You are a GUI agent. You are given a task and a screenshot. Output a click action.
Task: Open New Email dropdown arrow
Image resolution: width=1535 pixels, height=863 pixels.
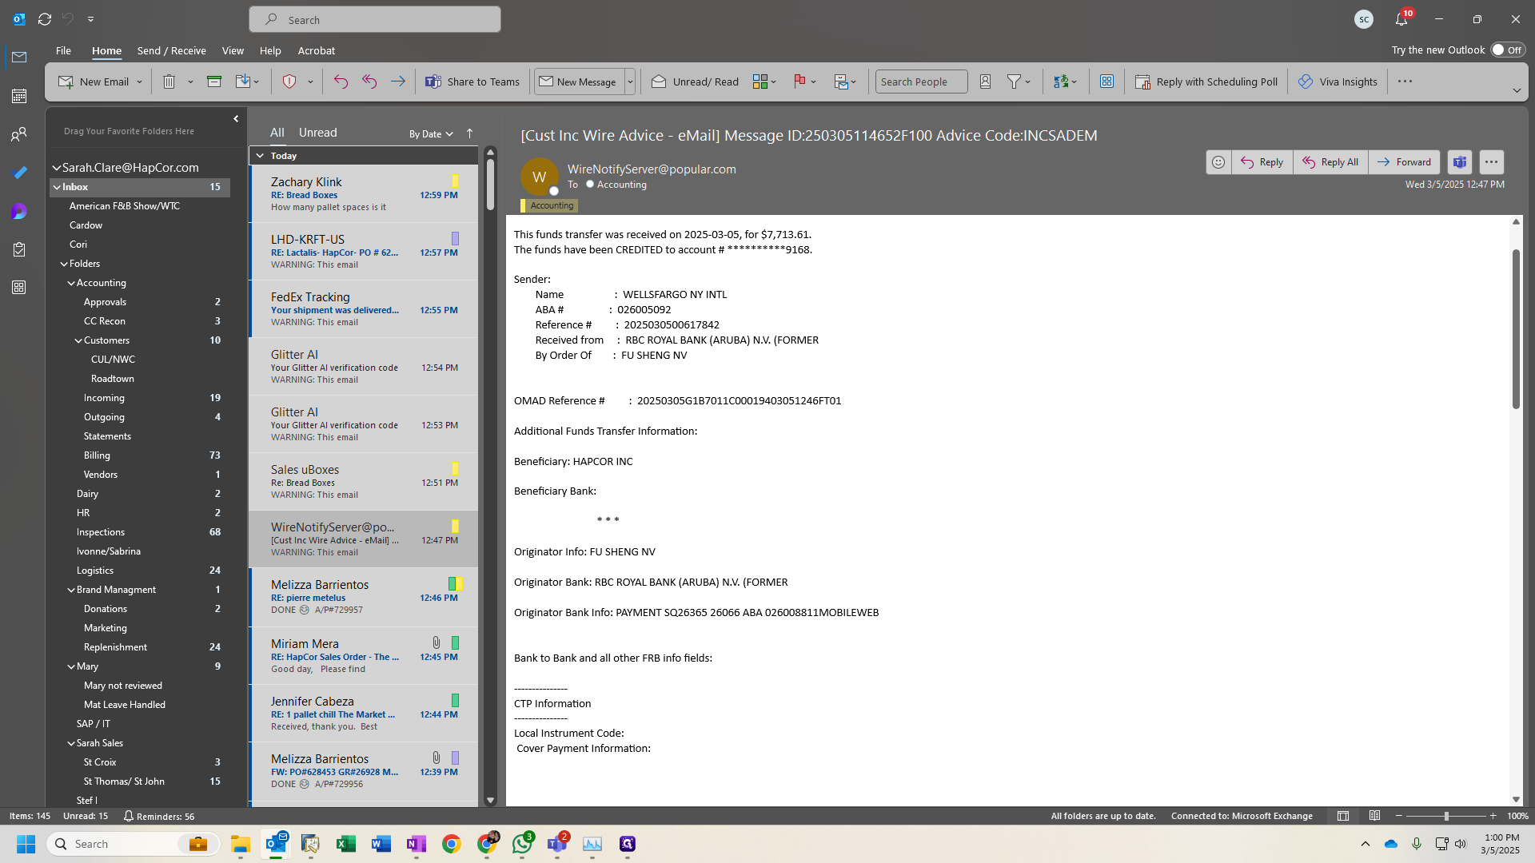tap(139, 82)
